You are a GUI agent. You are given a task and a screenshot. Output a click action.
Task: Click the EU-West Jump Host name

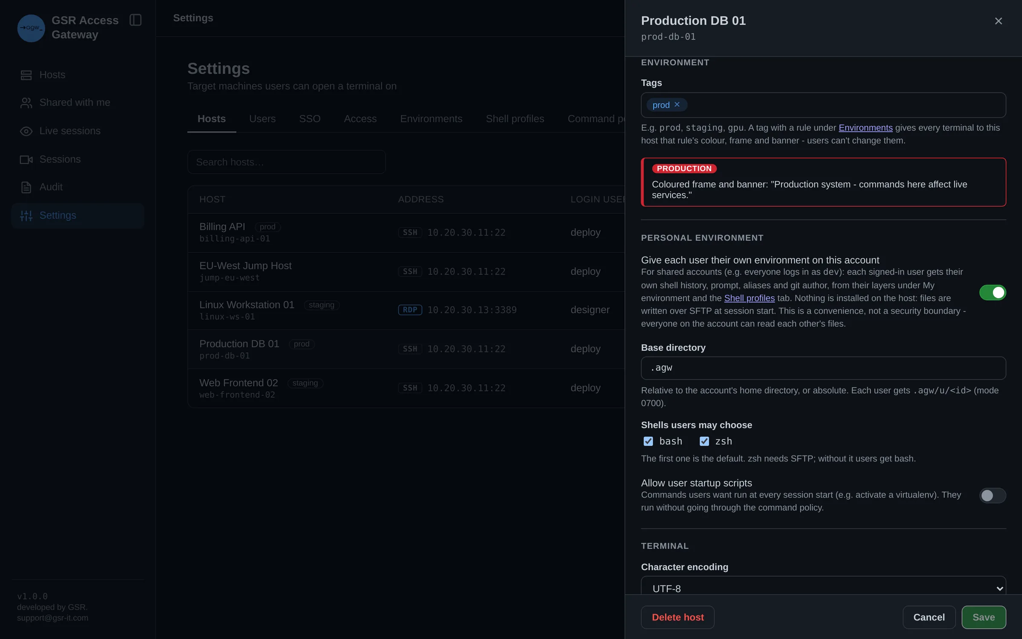[x=245, y=266]
